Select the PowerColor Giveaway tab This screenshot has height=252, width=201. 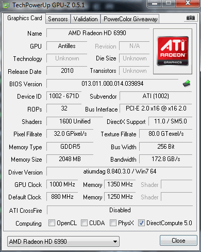(130, 19)
